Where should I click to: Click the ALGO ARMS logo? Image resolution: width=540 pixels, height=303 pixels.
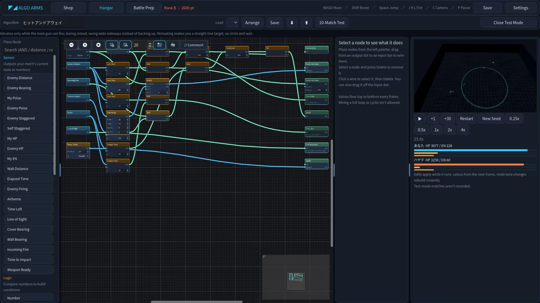[x=25, y=7]
